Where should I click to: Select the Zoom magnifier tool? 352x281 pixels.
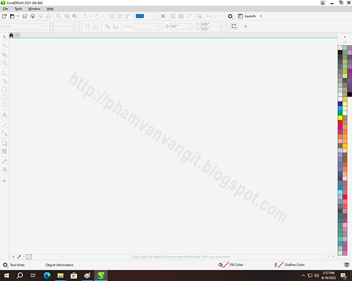[x=5, y=63]
